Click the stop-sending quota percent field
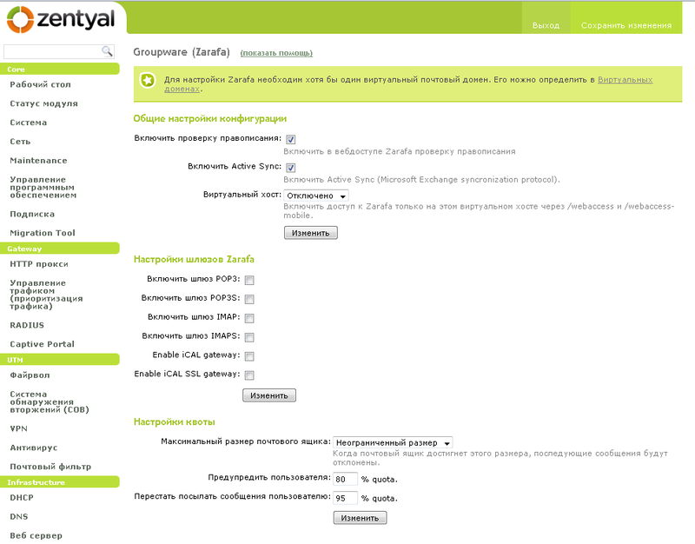 pyautogui.click(x=345, y=498)
